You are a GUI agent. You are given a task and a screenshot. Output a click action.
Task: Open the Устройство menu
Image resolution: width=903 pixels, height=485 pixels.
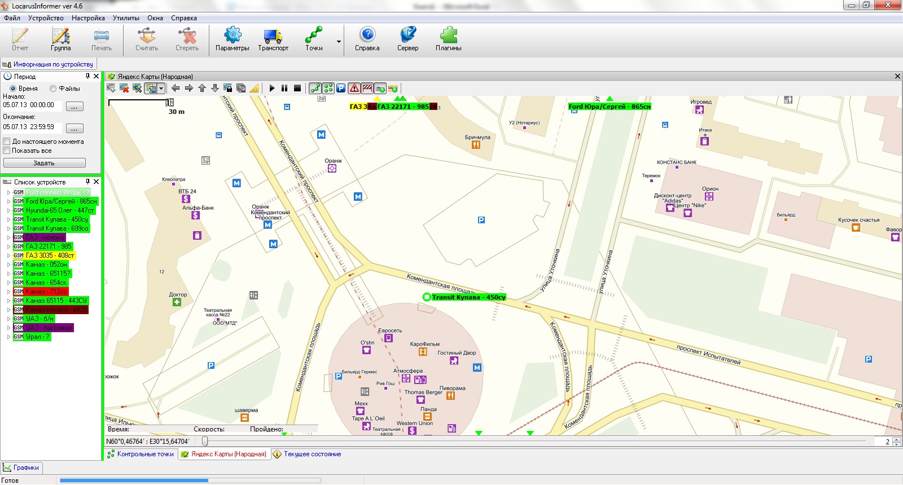(46, 18)
